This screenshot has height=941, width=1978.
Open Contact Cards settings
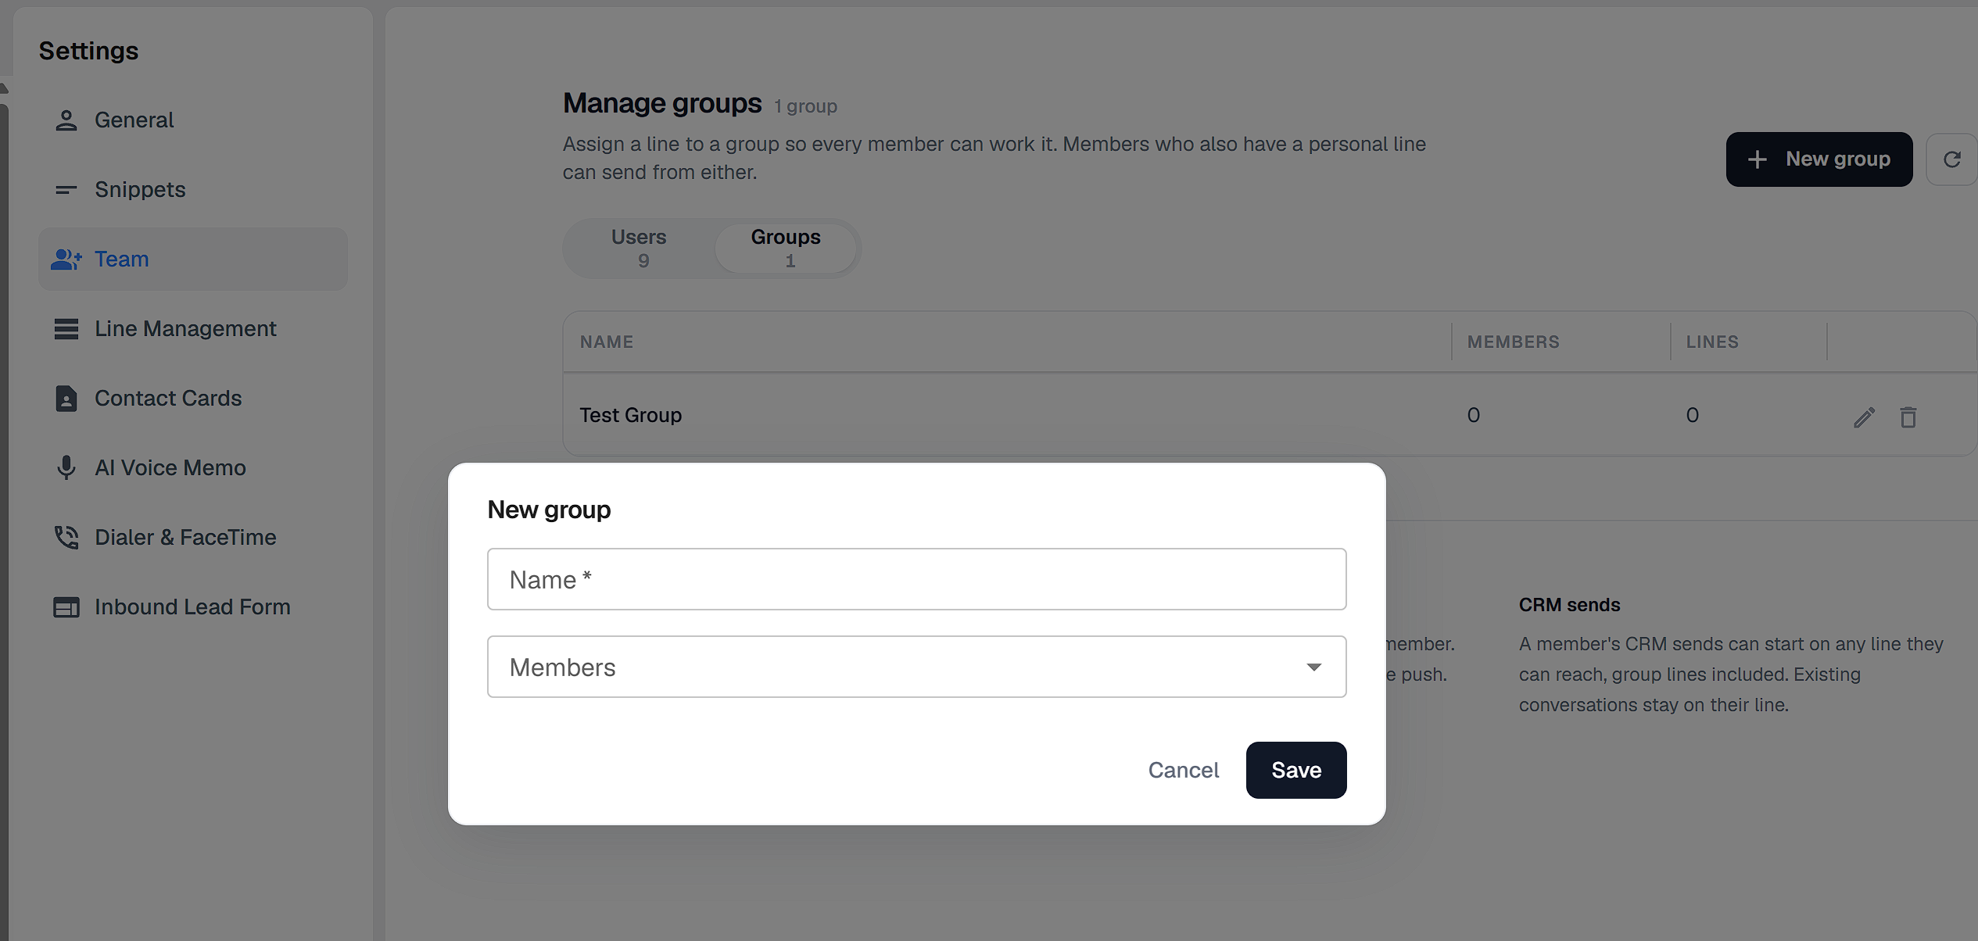click(x=193, y=399)
